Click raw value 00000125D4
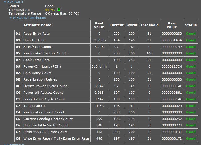Viewport: 201px width, 145px height. [172, 66]
